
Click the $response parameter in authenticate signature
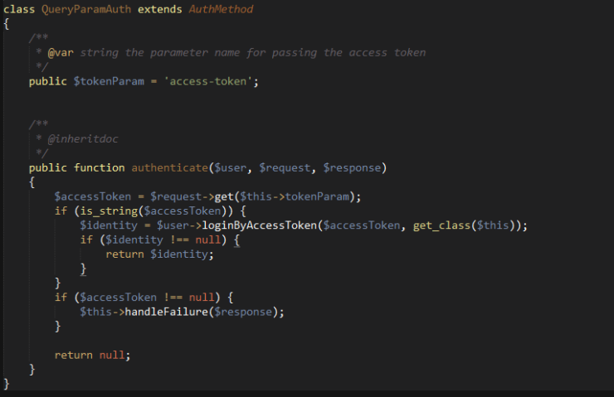pos(352,167)
